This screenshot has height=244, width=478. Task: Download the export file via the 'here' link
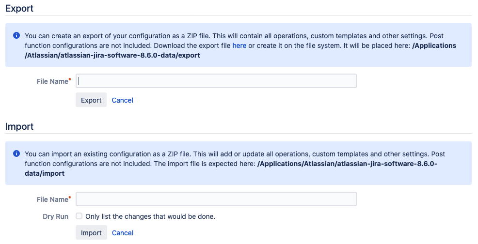click(239, 46)
